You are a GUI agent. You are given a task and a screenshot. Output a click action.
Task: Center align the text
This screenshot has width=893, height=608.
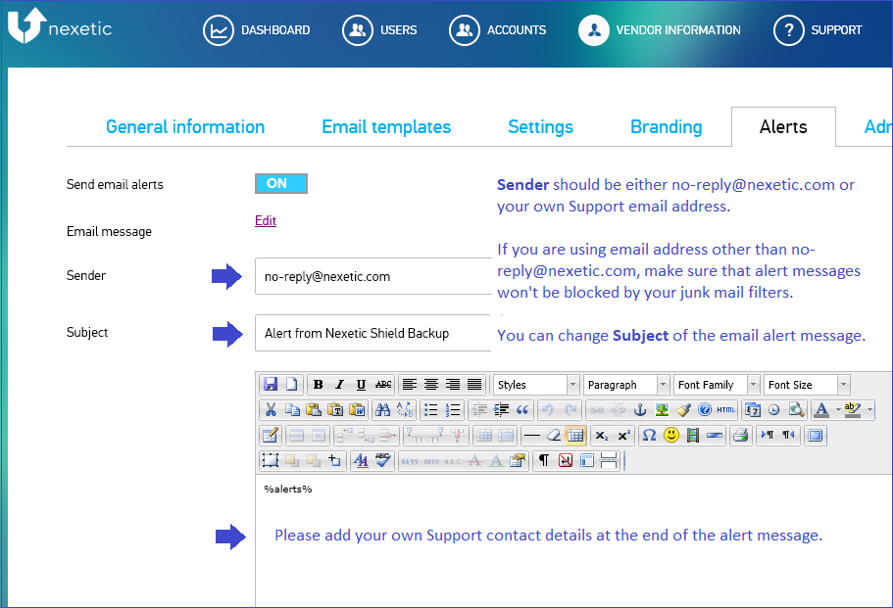pos(431,385)
